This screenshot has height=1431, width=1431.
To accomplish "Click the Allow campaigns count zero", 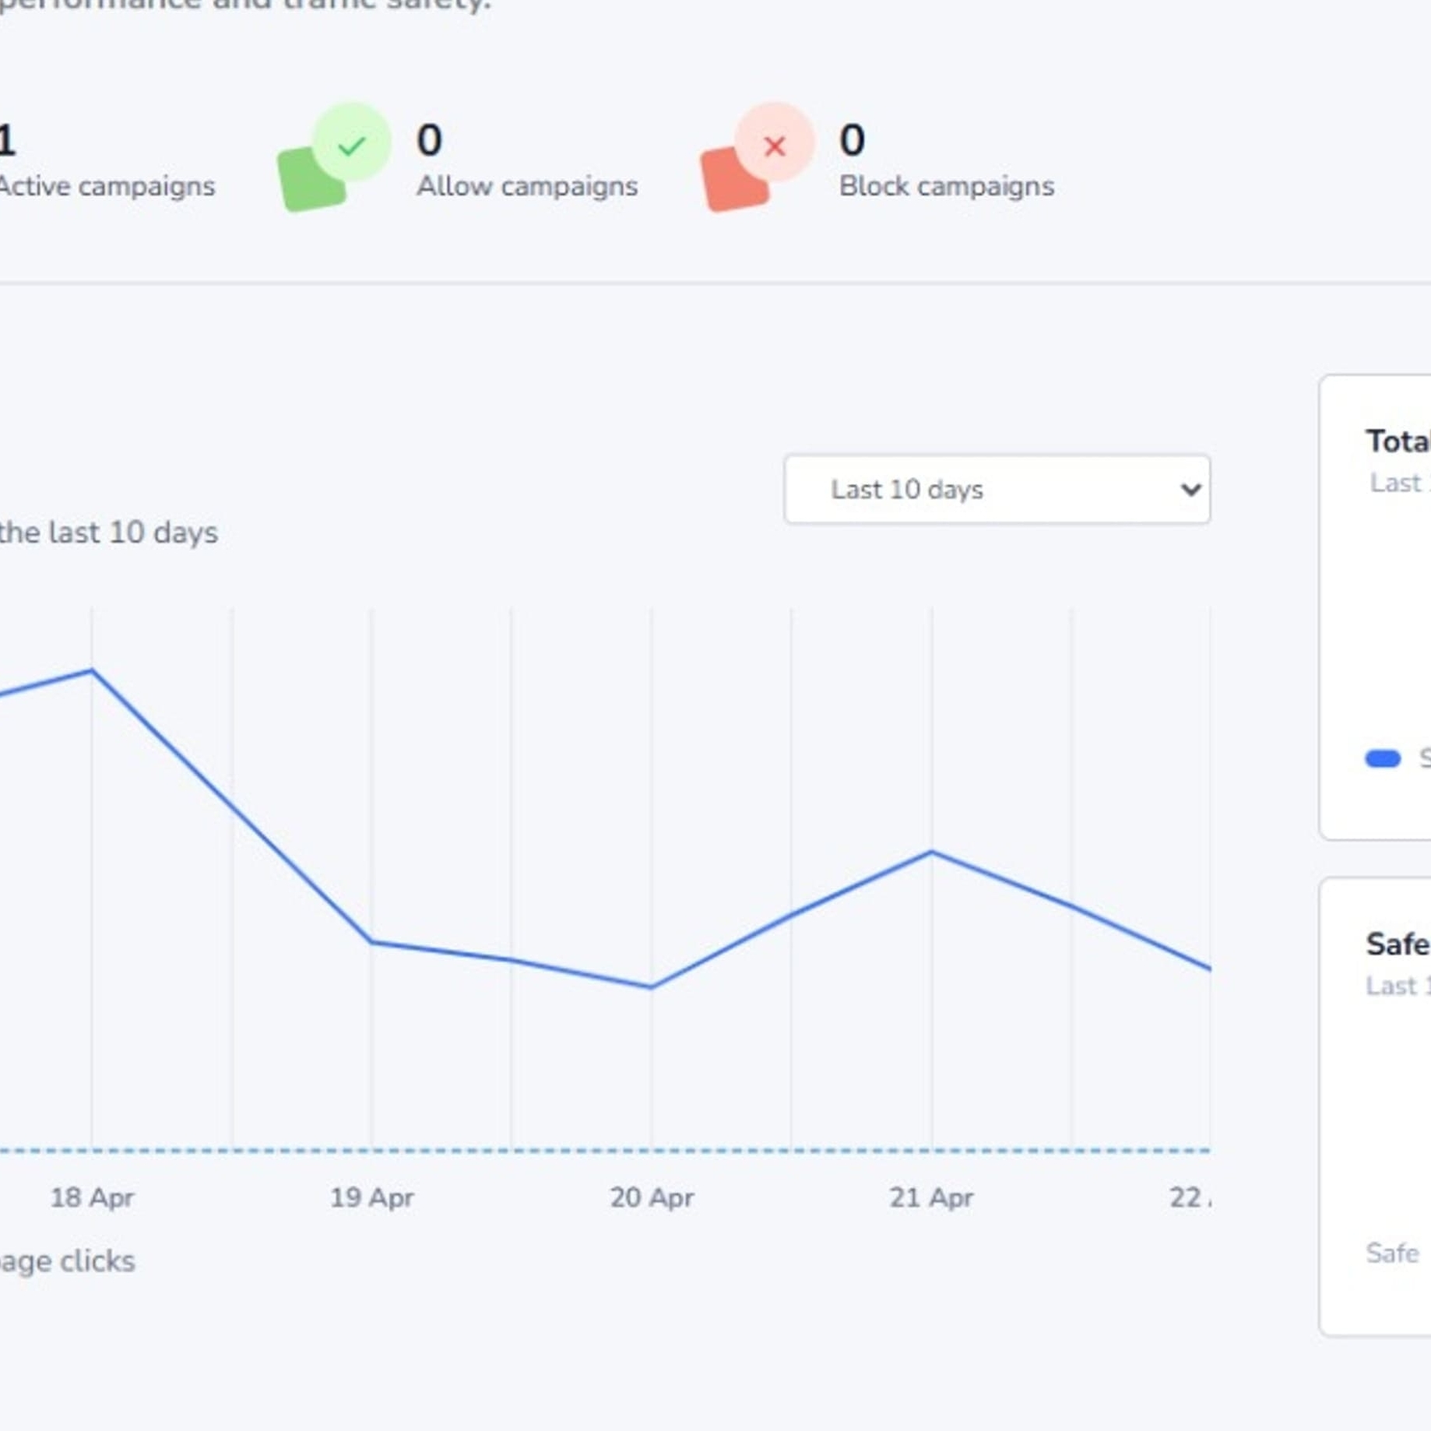I will point(429,141).
